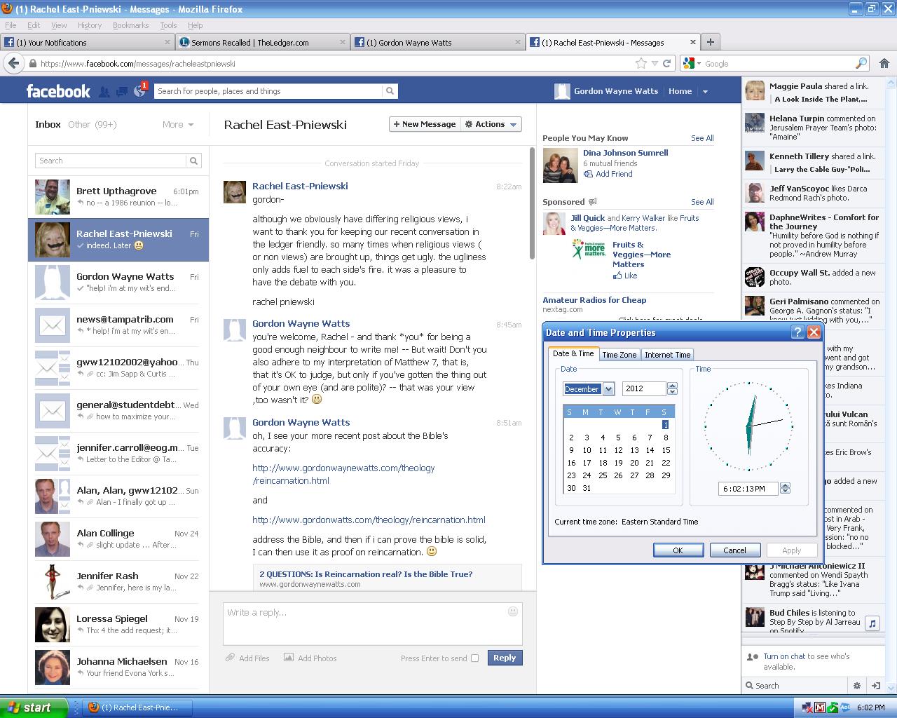Open the History menu
This screenshot has width=897, height=718.
click(90, 25)
